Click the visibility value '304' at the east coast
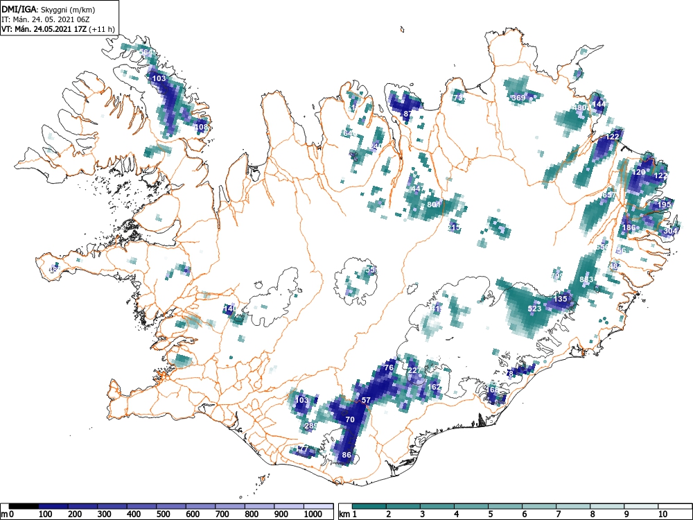The width and height of the screenshot is (693, 520). [x=670, y=231]
